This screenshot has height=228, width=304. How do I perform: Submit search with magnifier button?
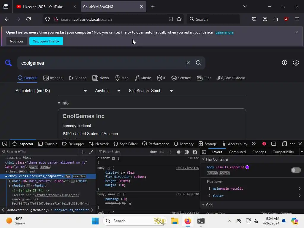(198, 63)
